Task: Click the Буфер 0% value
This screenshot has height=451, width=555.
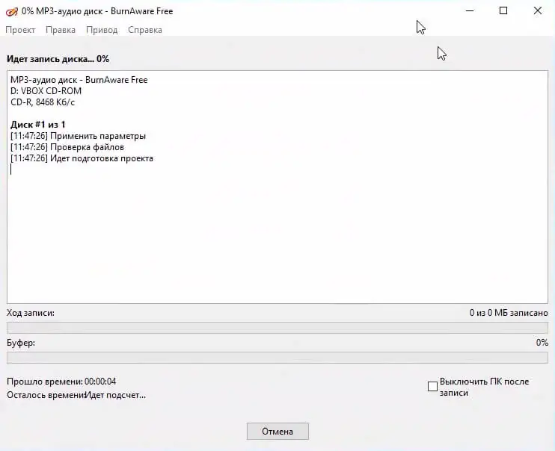Action: click(542, 343)
